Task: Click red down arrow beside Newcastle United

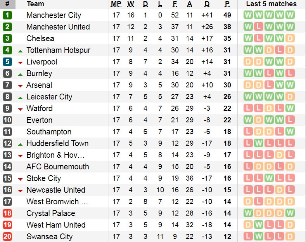Action: tap(20, 191)
